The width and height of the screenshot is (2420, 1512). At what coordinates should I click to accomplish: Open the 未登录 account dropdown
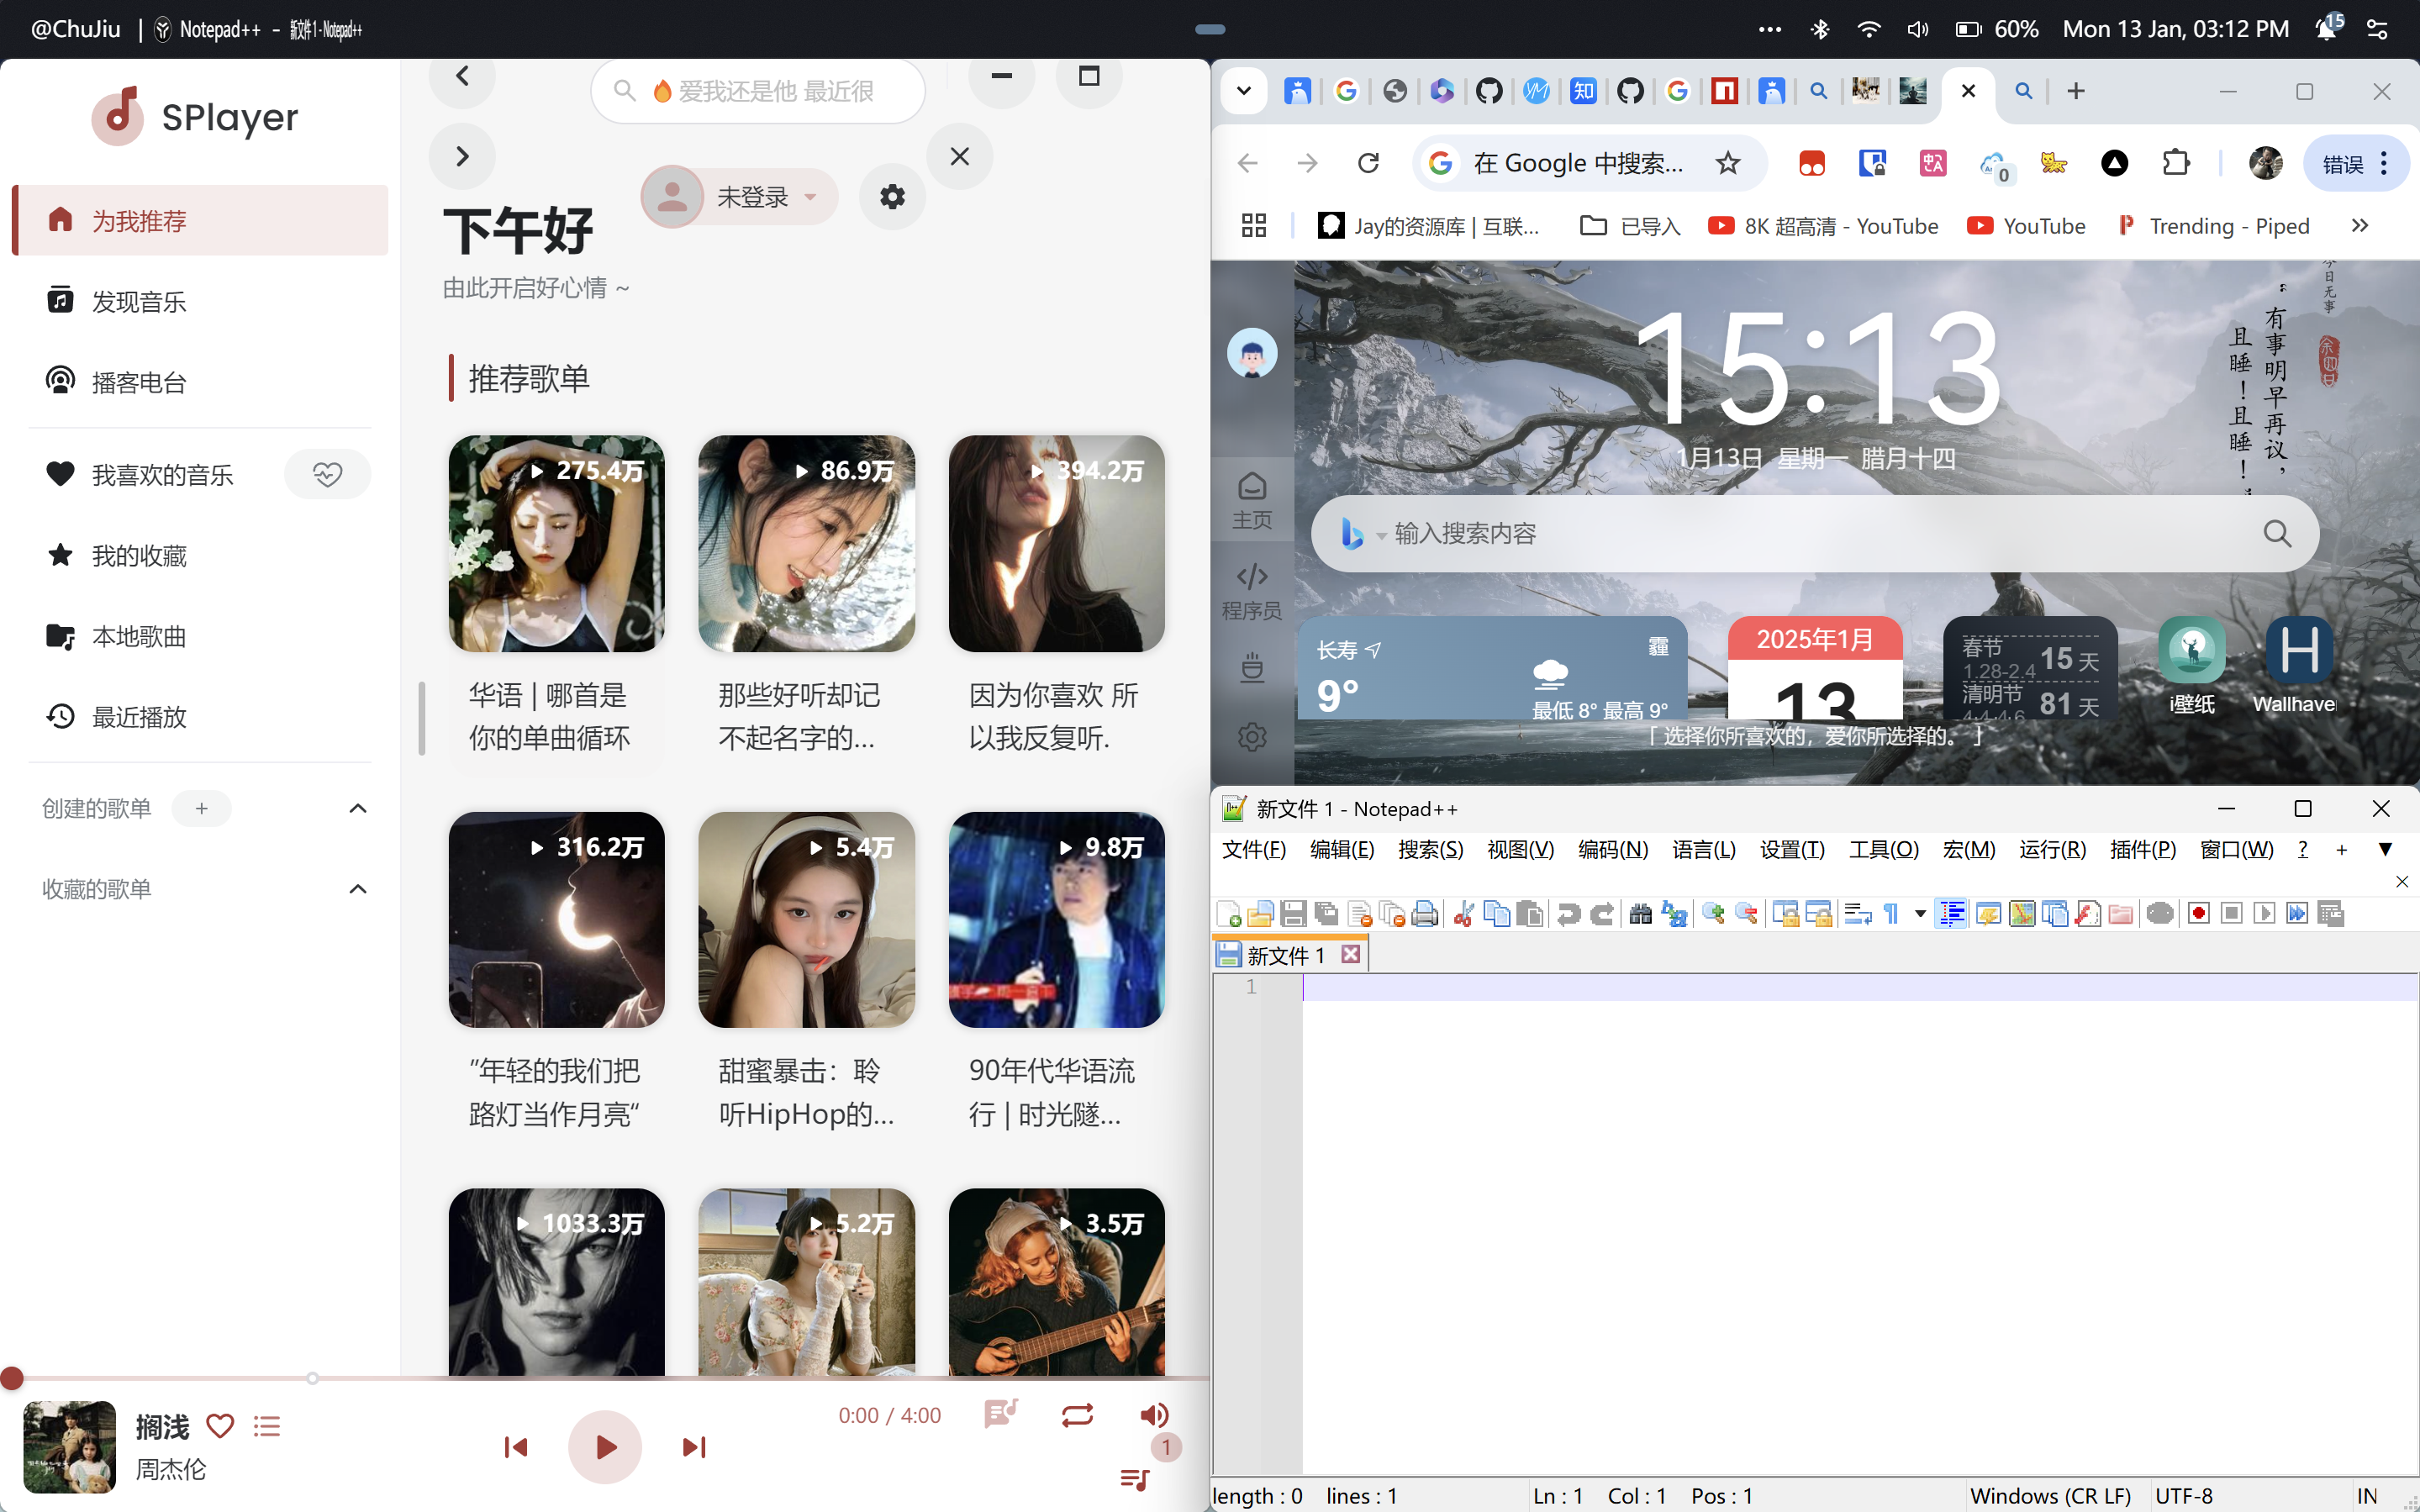pos(738,197)
